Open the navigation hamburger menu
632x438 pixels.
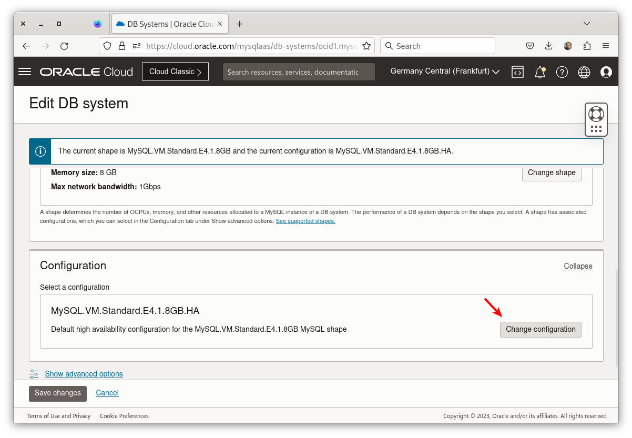(24, 72)
